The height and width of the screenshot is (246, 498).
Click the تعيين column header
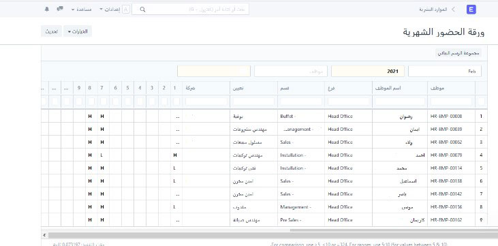point(253,88)
